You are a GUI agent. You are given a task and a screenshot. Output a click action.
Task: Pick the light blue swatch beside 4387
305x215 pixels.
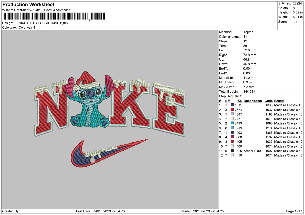click(232, 114)
